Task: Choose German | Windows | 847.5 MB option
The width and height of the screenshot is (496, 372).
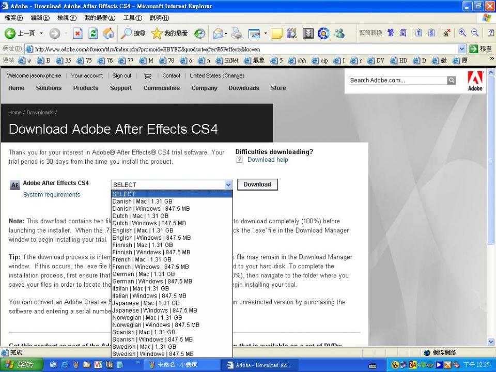Action: pyautogui.click(x=172, y=281)
